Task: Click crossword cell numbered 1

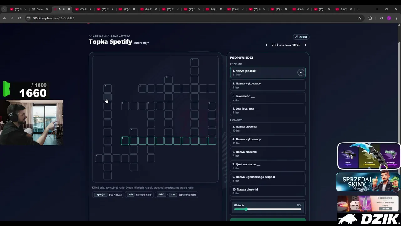Action: [125, 141]
